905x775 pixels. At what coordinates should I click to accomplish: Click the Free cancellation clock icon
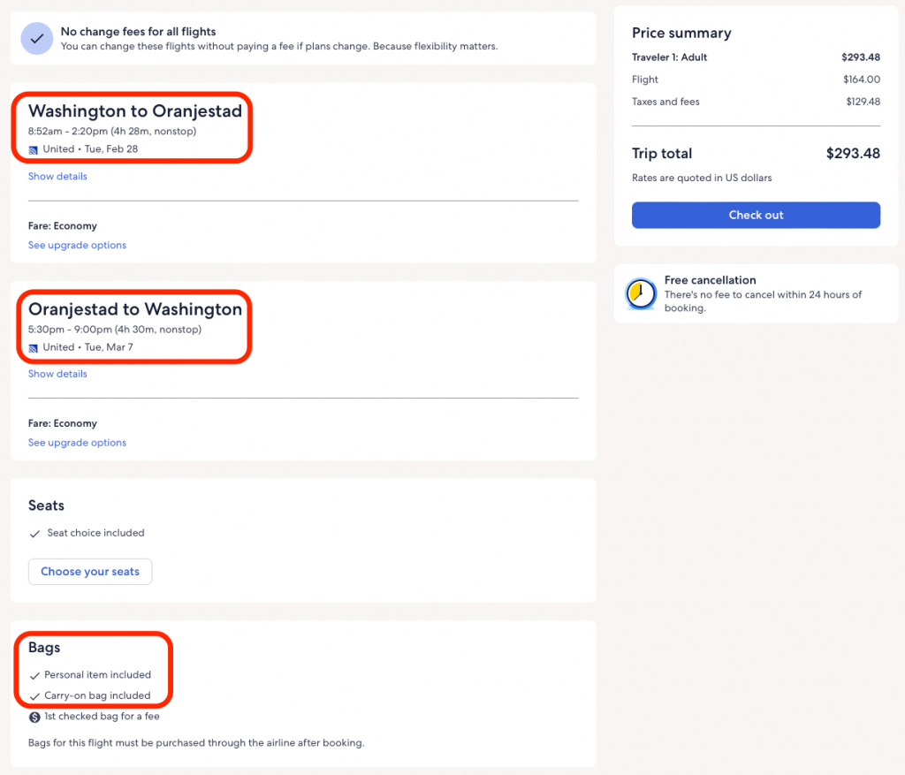[641, 293]
